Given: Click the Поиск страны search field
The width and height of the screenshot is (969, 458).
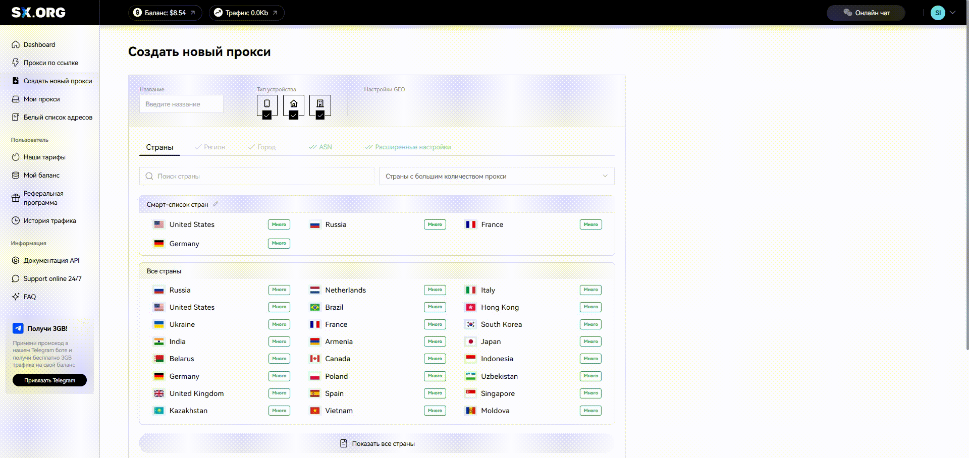Looking at the screenshot, I should tap(256, 176).
